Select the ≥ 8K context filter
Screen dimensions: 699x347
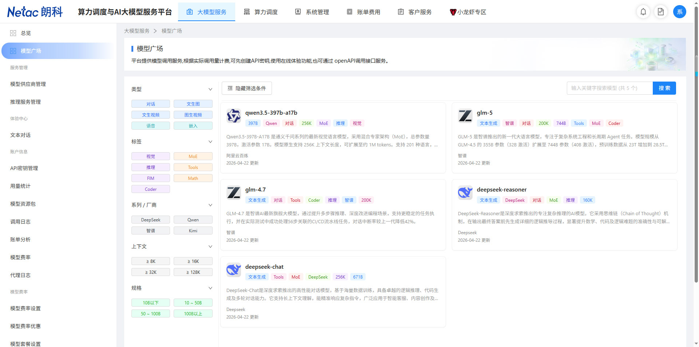tap(151, 261)
